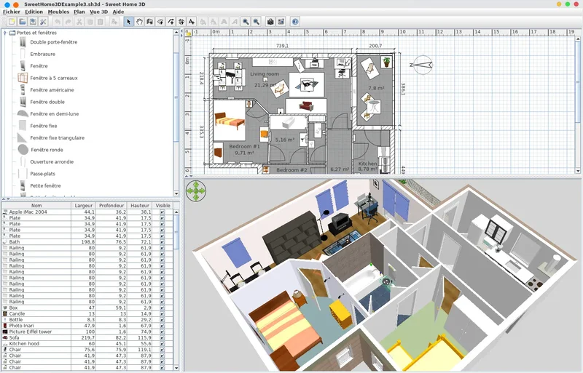Image resolution: width=583 pixels, height=373 pixels.
Task: Open the Fichier menu
Action: [x=12, y=12]
